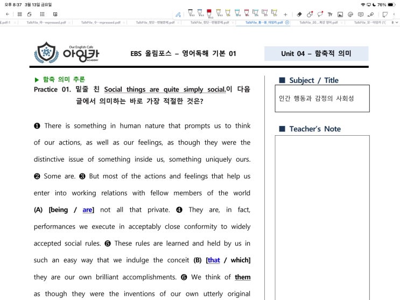Choose the image insert tool
This screenshot has width=400, height=300.
click(x=340, y=14)
